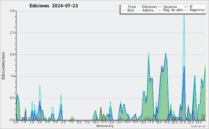Click the "CC BY-SA 3.0" license text
Image resolution: width=209 pixels, height=129 pixels.
click(x=198, y=126)
